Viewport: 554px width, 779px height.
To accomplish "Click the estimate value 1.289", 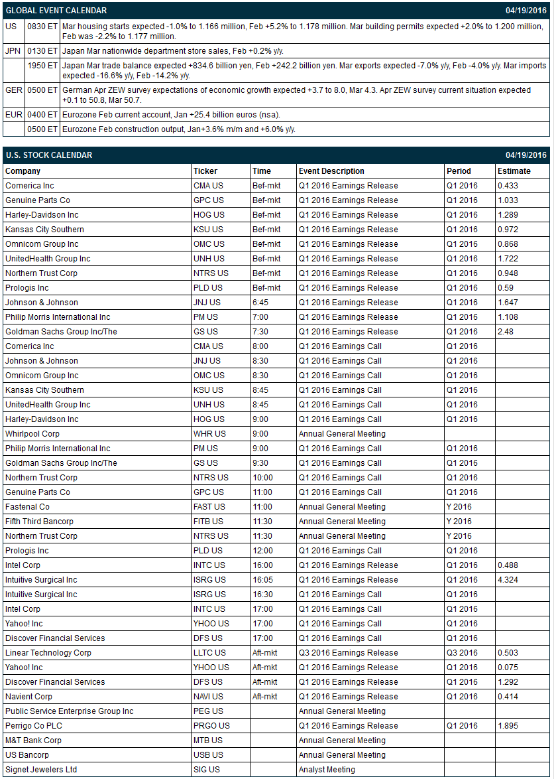I will pos(508,214).
